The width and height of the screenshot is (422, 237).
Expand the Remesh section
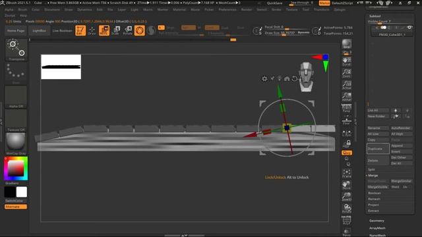click(374, 199)
